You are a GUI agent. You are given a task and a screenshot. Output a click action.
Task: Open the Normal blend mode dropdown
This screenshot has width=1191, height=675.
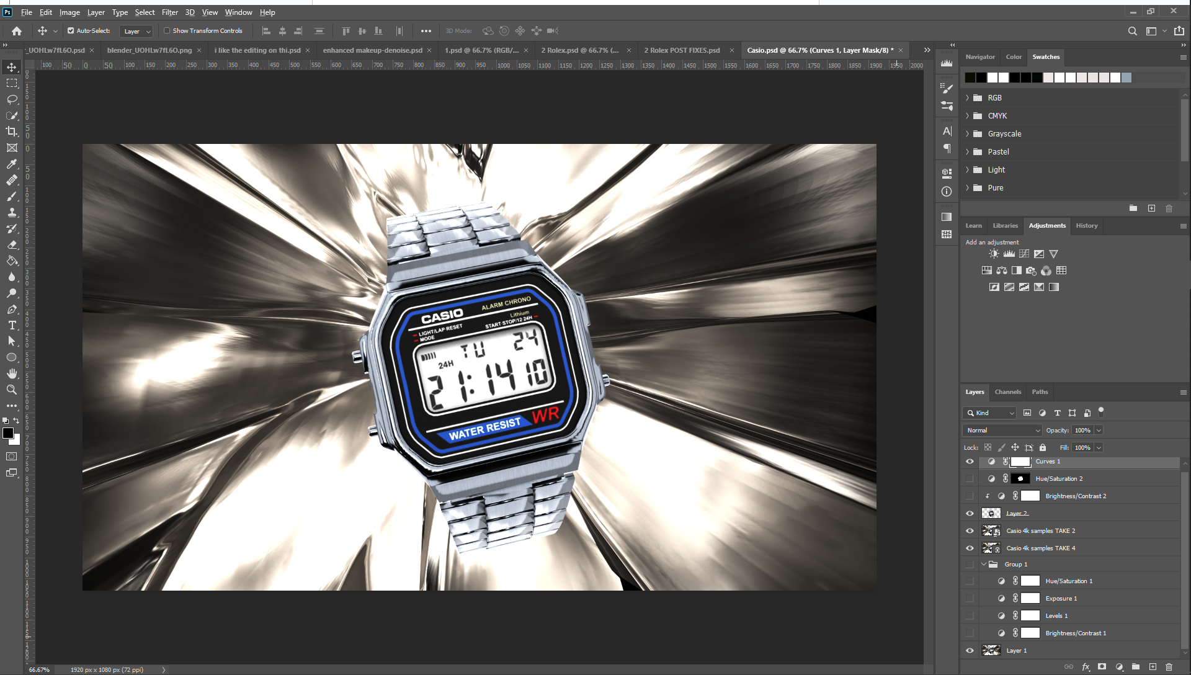point(1002,431)
